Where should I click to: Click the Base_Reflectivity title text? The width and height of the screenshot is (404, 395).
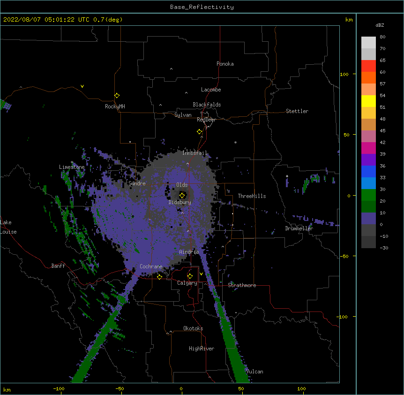202,7
